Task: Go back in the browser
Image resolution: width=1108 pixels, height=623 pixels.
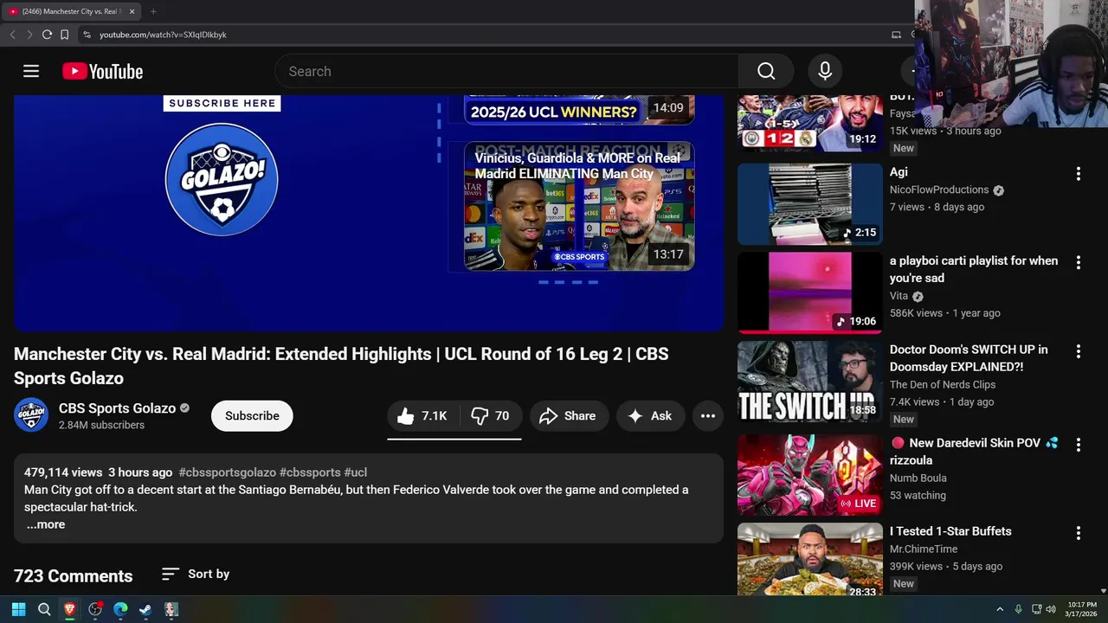Action: (12, 35)
